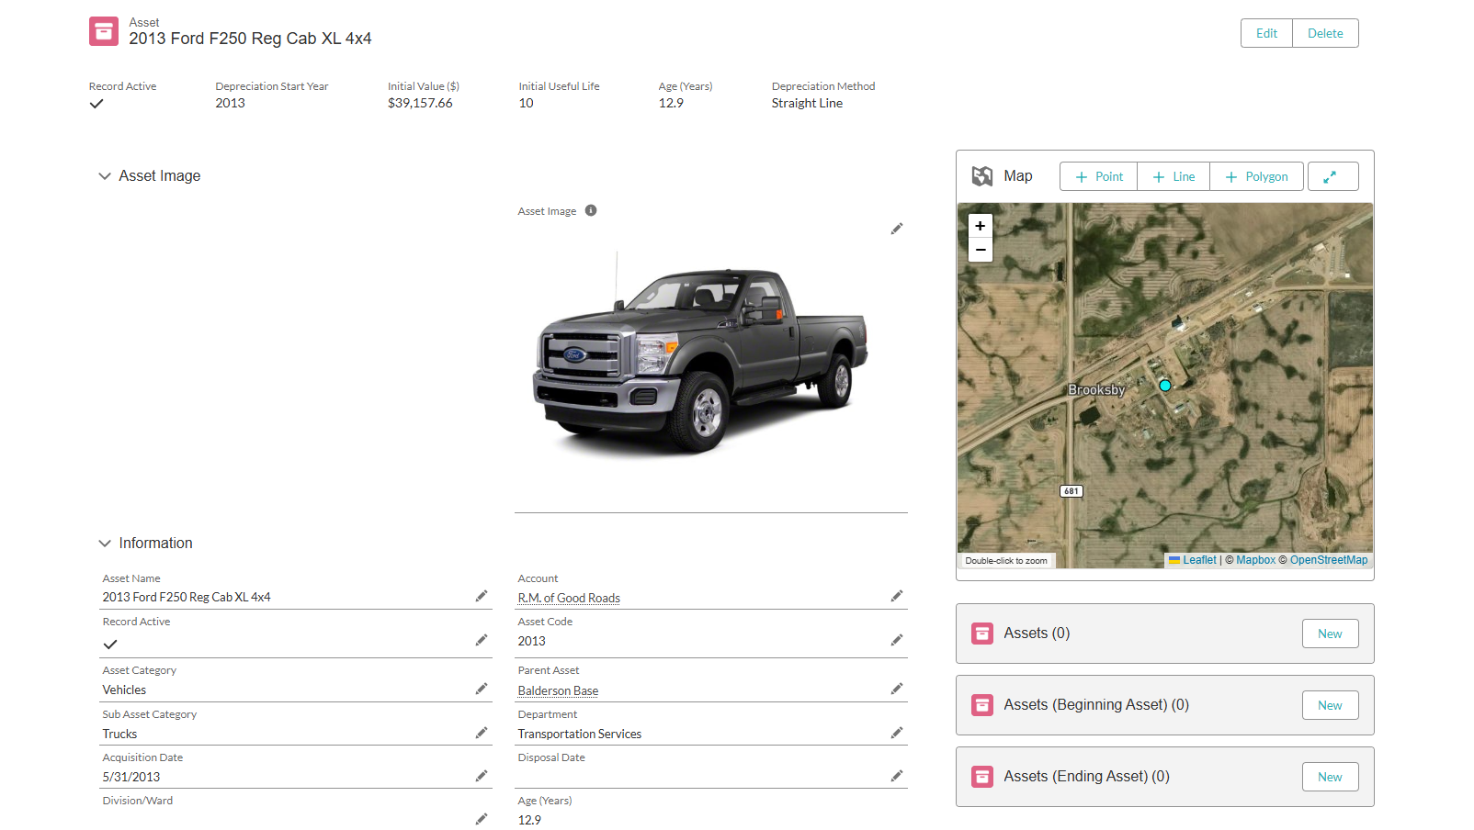Image resolution: width=1474 pixels, height=830 pixels.
Task: Create New Ending Asset record
Action: [1330, 777]
